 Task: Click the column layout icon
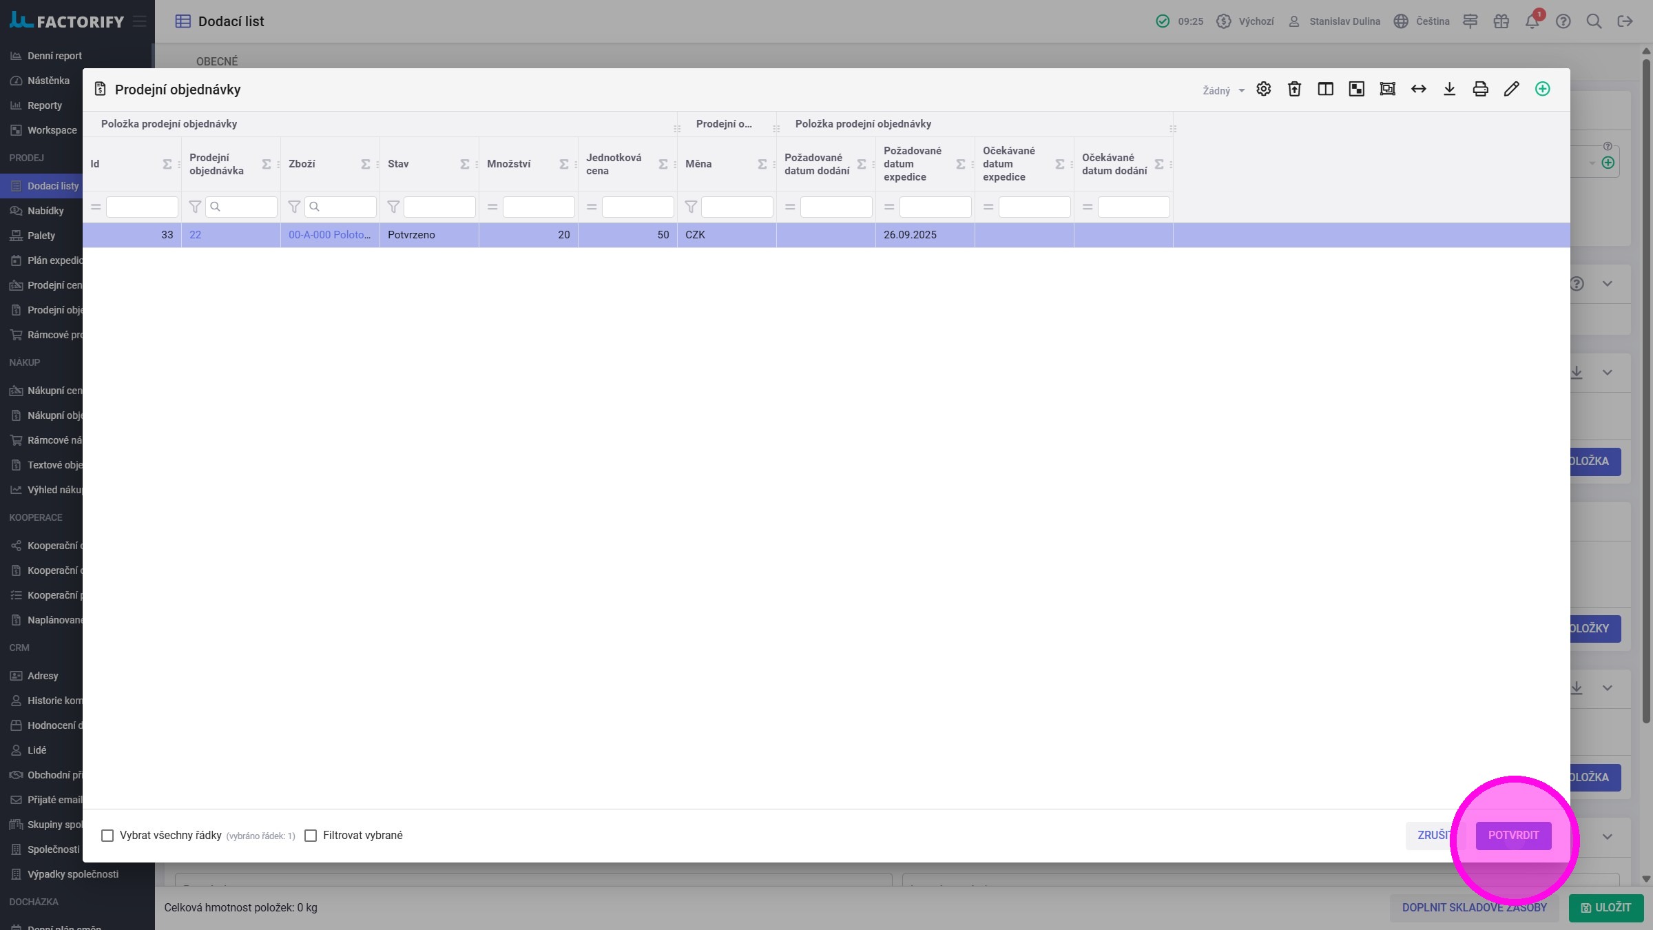[1325, 90]
